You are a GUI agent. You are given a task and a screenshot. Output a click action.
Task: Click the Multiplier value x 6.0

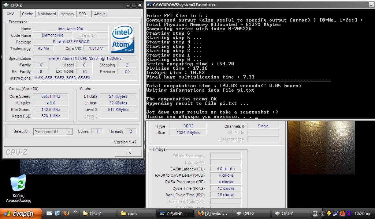(x=51, y=103)
